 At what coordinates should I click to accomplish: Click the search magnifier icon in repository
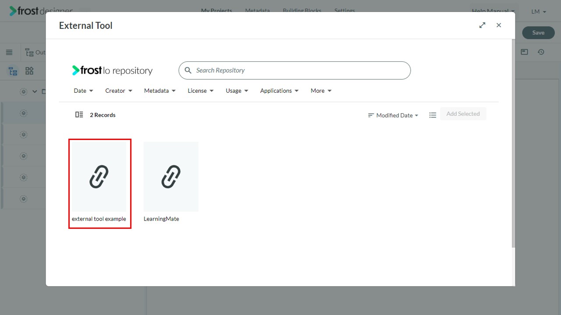pos(188,70)
